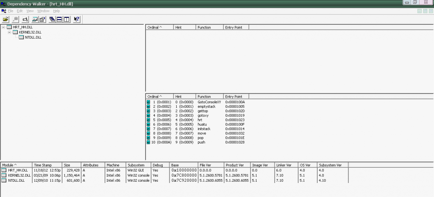Sort export list by Entry Point header
The height and width of the screenshot is (197, 434).
(x=236, y=96)
